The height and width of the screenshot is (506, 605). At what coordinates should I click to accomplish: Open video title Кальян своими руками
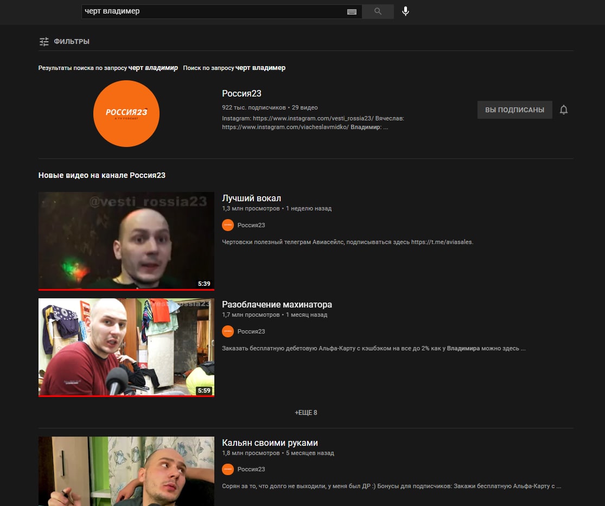pos(270,443)
